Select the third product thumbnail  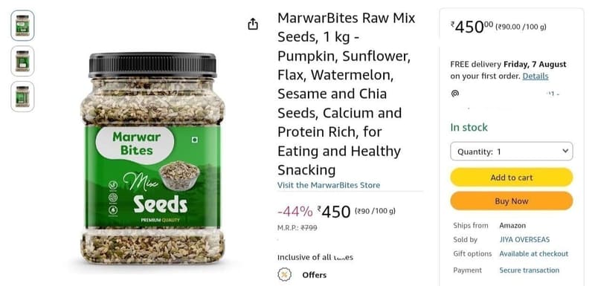[22, 97]
